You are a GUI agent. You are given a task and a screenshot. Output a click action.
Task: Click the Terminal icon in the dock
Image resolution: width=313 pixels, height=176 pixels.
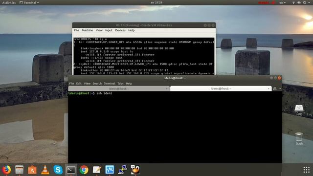coord(71,170)
